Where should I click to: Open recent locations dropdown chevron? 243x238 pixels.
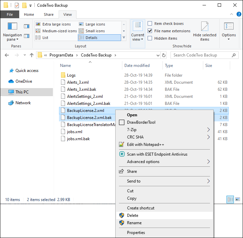point(25,55)
